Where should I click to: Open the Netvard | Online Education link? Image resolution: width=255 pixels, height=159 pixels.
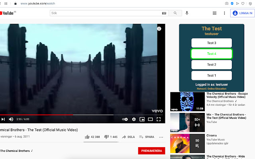(x=212, y=89)
